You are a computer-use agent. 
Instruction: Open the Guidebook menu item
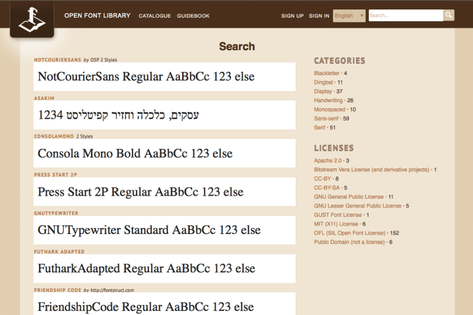(193, 16)
